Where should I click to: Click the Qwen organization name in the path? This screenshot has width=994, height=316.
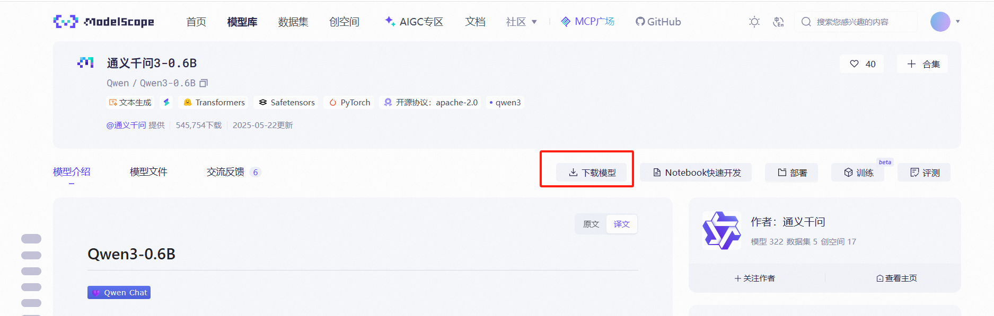tap(118, 83)
